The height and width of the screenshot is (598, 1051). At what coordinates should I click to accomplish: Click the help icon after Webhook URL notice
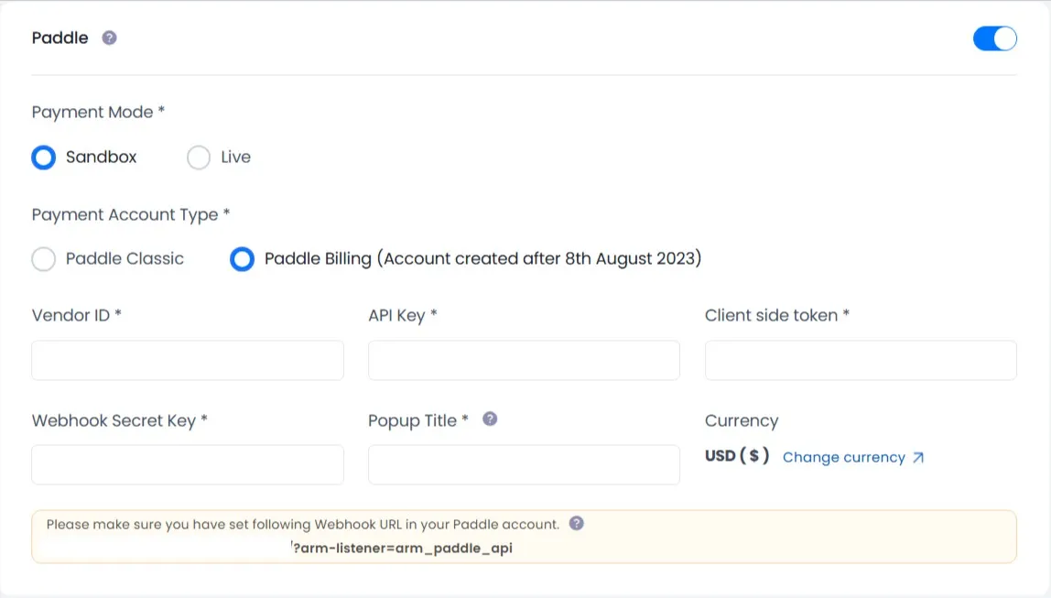coord(576,524)
